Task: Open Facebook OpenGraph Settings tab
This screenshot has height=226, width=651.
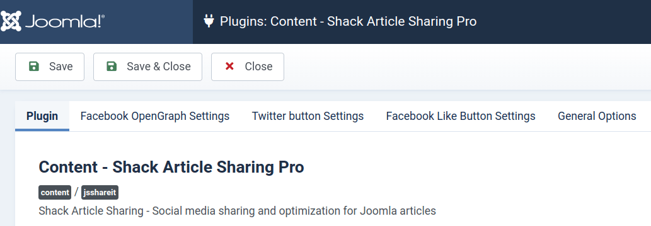Action: (x=155, y=116)
